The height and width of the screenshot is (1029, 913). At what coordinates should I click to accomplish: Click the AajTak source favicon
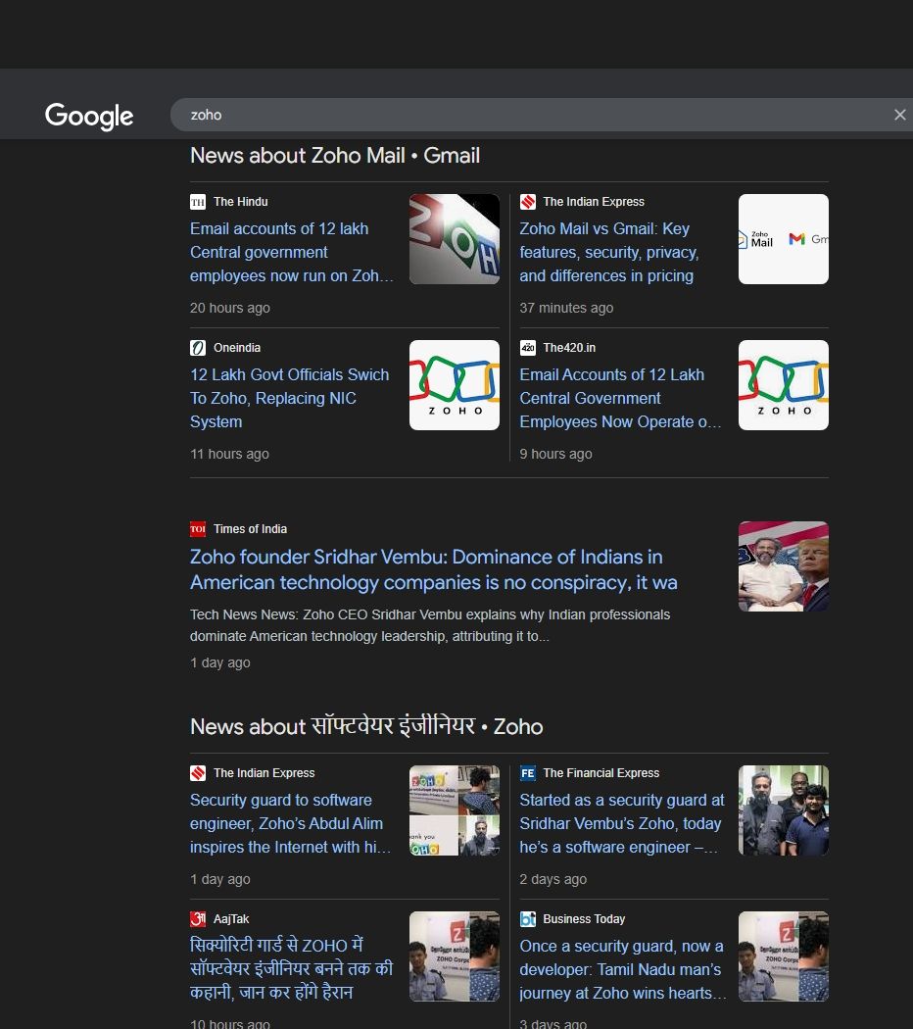pyautogui.click(x=198, y=919)
